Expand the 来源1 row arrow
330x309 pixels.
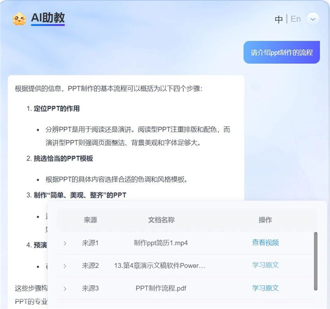click(65, 243)
